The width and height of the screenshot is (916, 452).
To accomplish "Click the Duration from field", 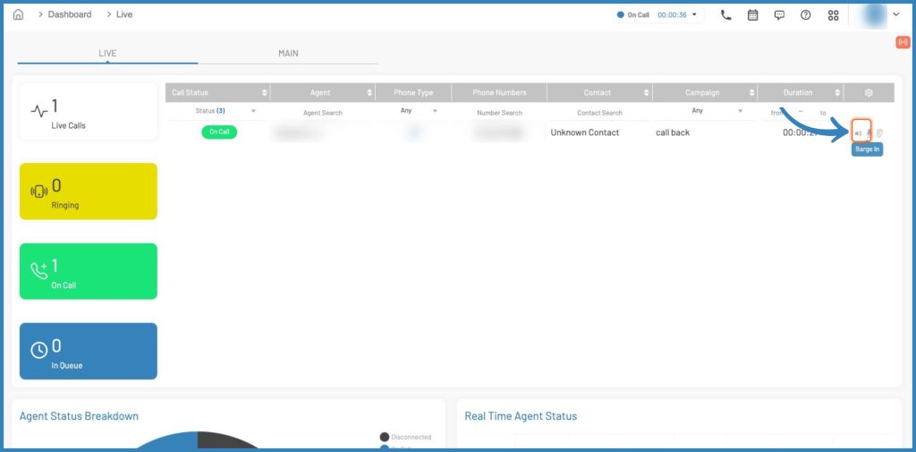I will point(777,113).
